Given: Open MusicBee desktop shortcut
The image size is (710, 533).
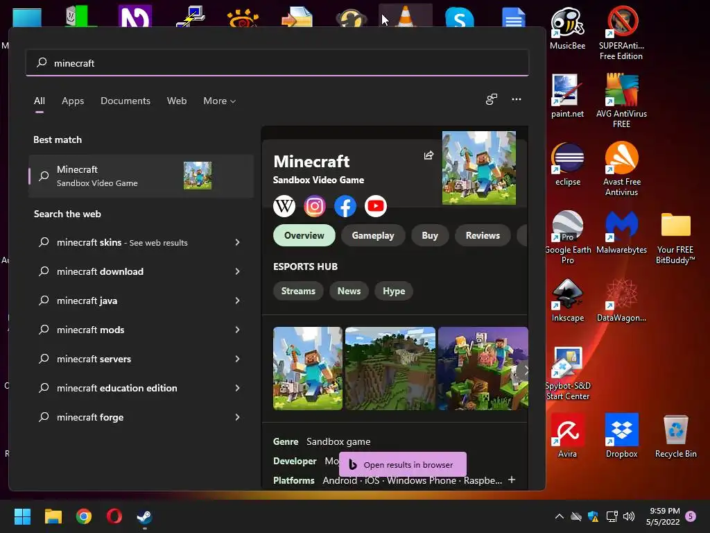Looking at the screenshot, I should click(567, 28).
